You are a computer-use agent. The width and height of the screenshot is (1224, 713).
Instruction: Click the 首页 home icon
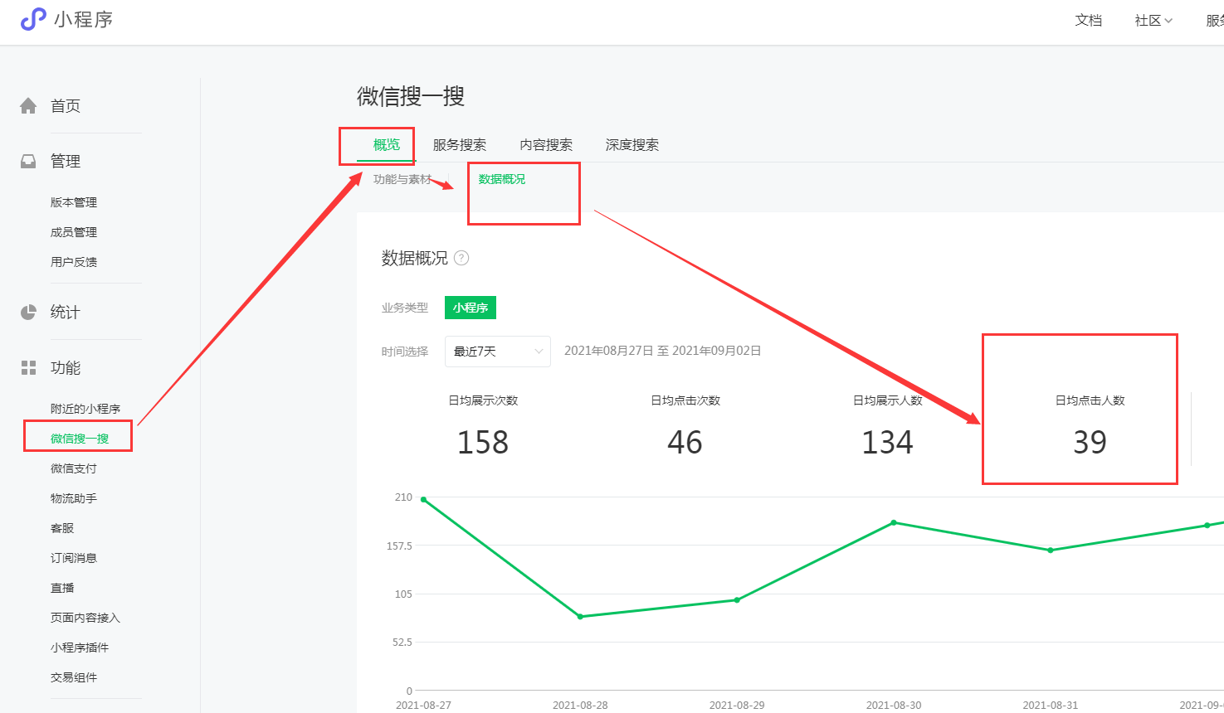tap(28, 106)
